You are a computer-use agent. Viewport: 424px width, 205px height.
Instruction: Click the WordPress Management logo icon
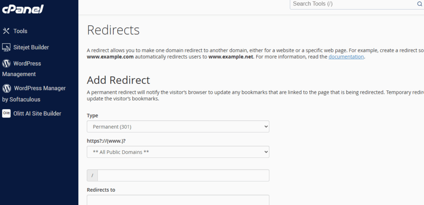pyautogui.click(x=6, y=64)
